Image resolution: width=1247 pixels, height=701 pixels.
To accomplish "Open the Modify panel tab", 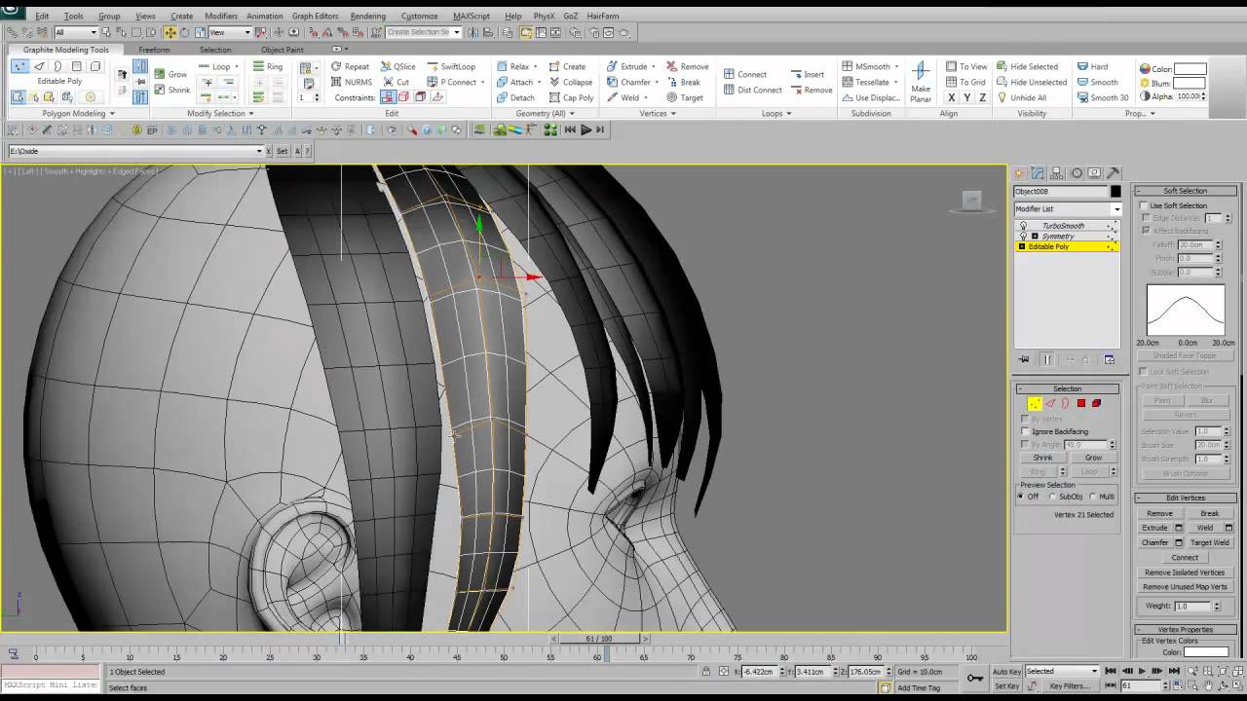I will click(1038, 173).
